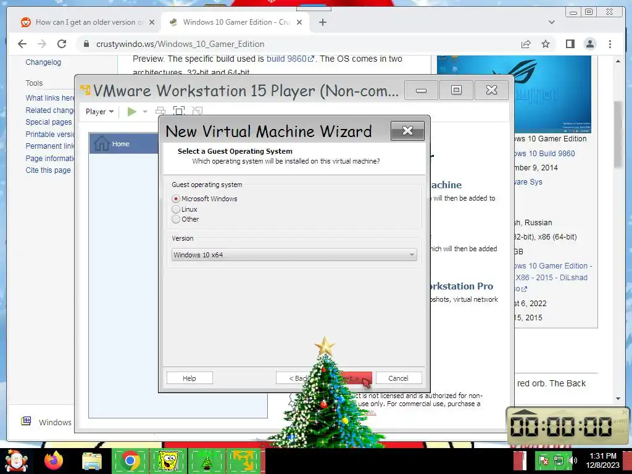The image size is (632, 474).
Task: Click Send Ctrl+Alt+Del toolbar icon
Action: [x=160, y=111]
